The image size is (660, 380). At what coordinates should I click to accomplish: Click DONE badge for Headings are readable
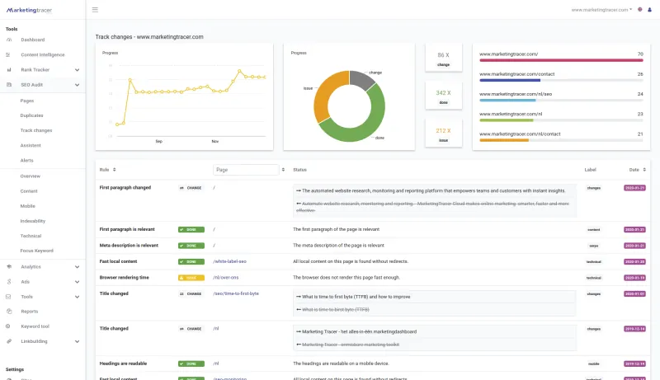[191, 364]
